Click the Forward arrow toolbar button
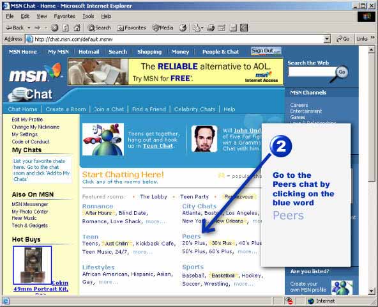 (x=38, y=28)
